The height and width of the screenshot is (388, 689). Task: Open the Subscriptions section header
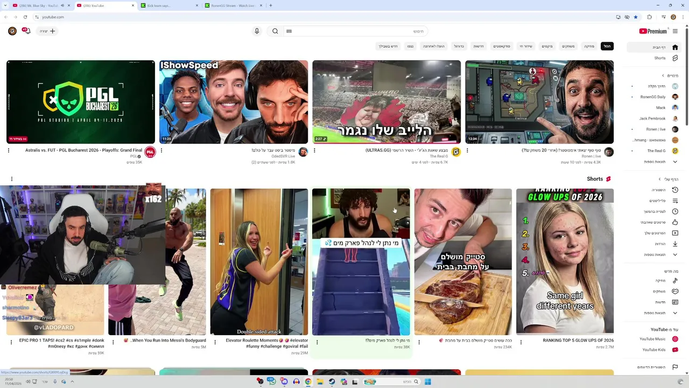(x=670, y=75)
